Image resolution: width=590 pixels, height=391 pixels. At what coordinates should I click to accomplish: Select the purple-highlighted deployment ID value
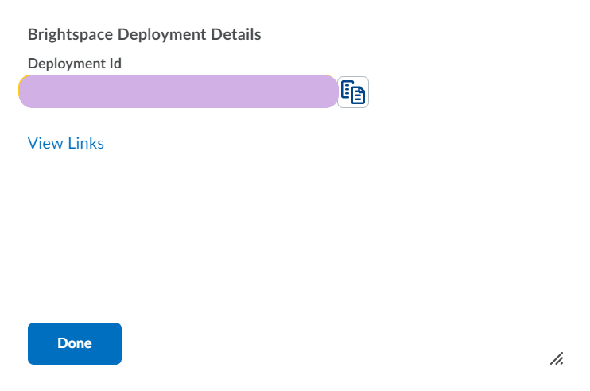click(x=178, y=92)
